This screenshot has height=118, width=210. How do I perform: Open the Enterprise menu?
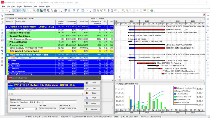pos(28,6)
